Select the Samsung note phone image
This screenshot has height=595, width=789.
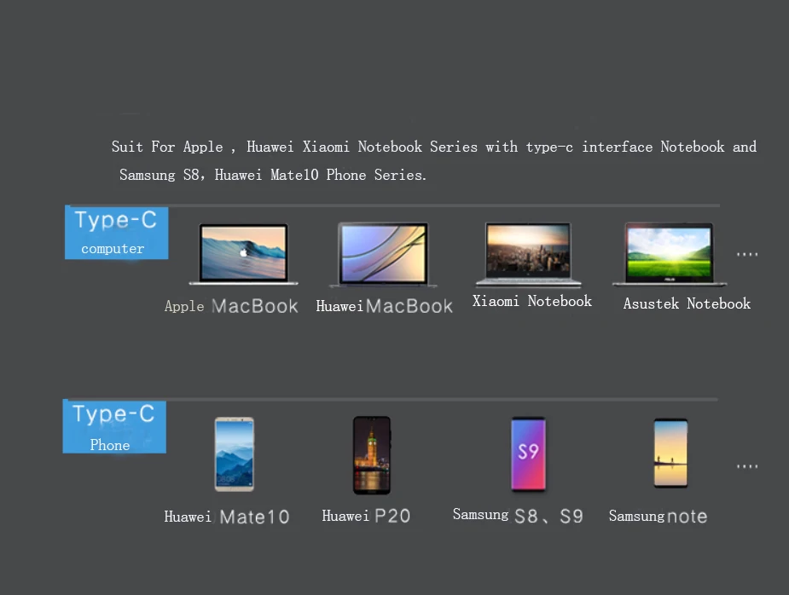coord(670,453)
